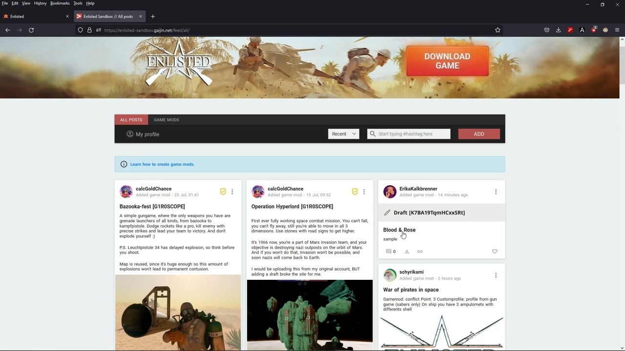The image size is (625, 351).
Task: Open the Recent sort dropdown
Action: [344, 134]
